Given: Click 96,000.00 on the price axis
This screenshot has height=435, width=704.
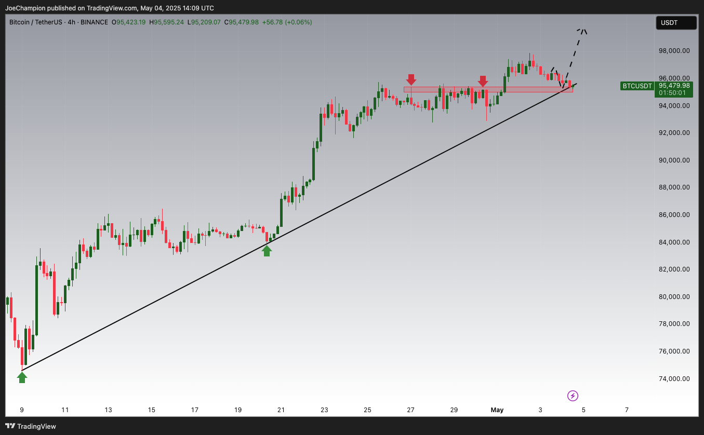Looking at the screenshot, I should coord(674,78).
